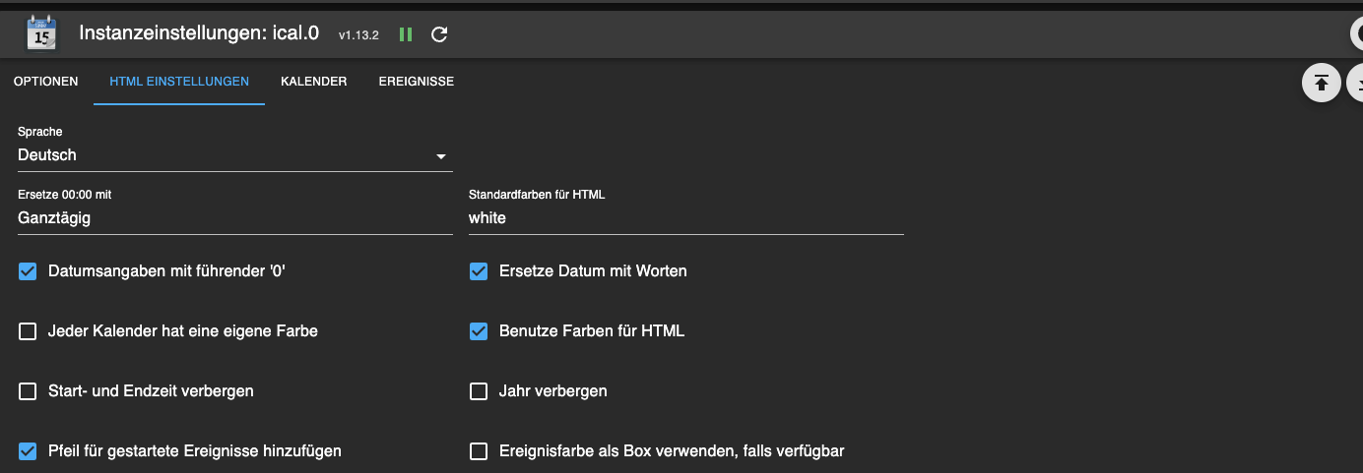This screenshot has height=473, width=1363.
Task: Uncheck Ersetze Datum mit Worten
Action: point(479,271)
